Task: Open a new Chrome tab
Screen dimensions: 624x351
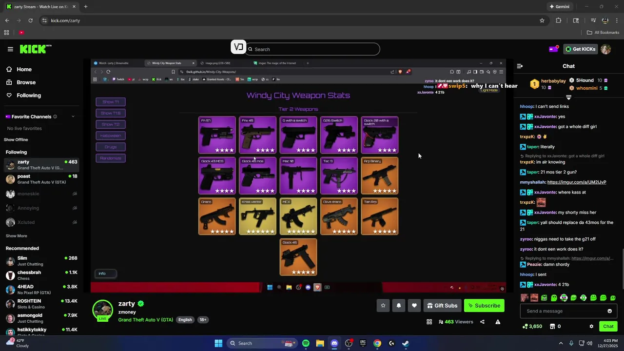Action: pos(85,7)
